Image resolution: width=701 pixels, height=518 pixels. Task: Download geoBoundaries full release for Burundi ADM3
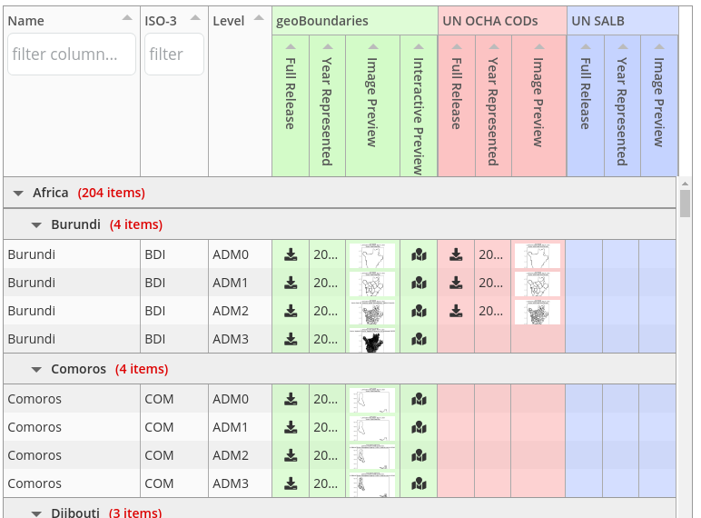pyautogui.click(x=291, y=339)
